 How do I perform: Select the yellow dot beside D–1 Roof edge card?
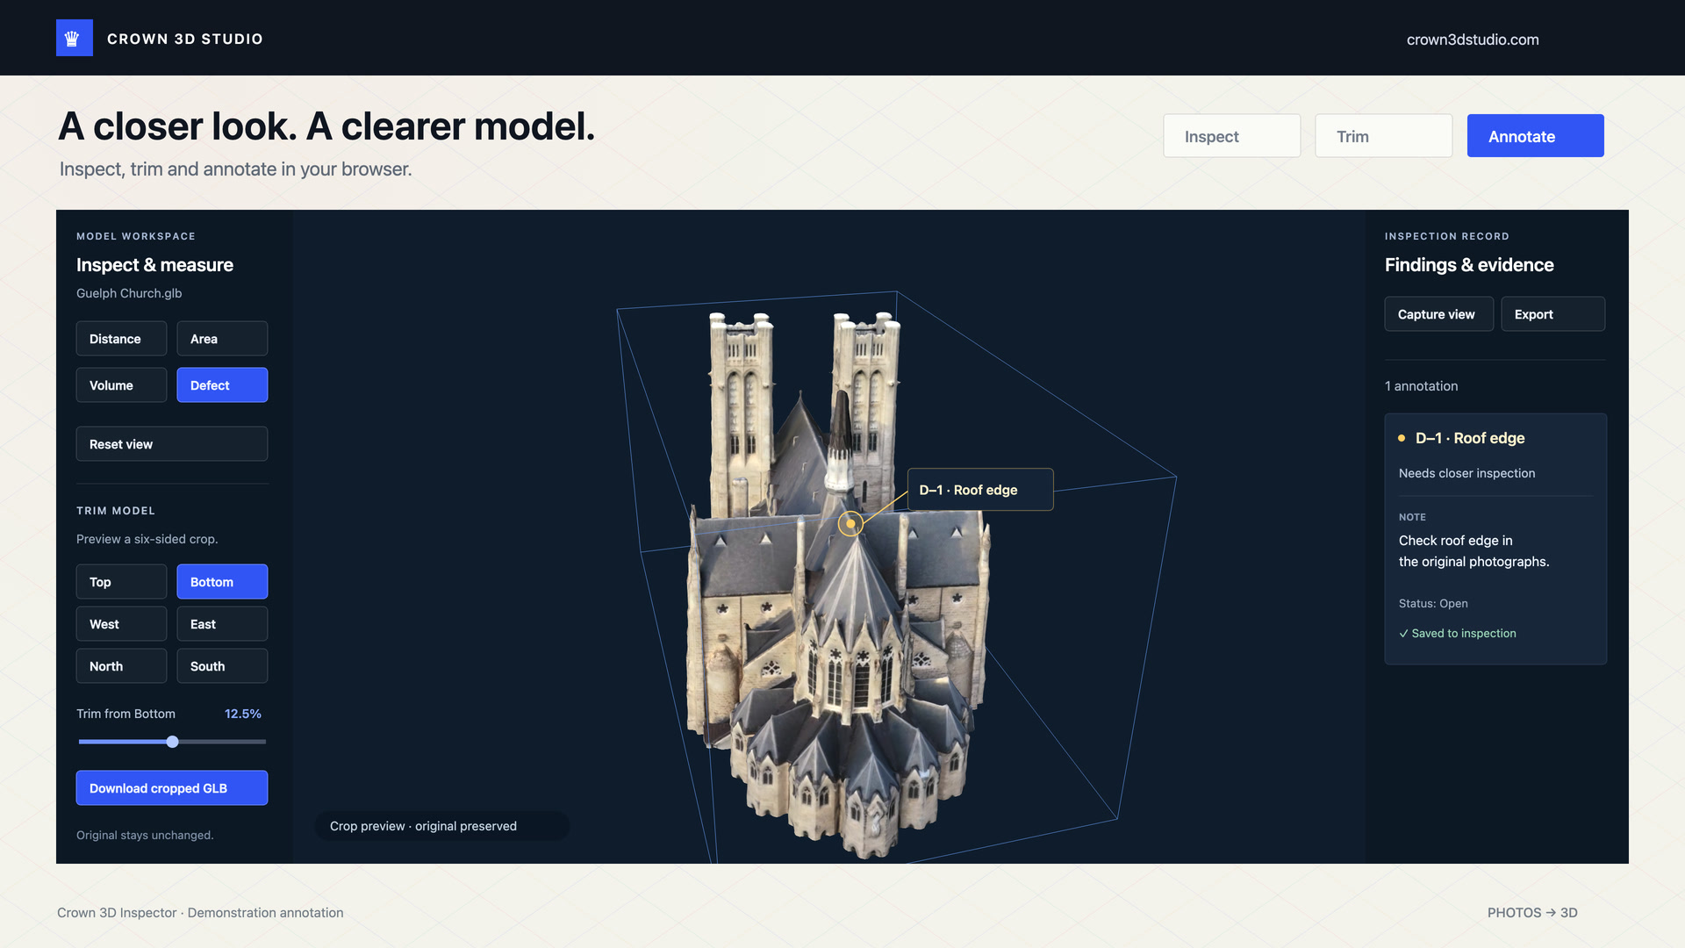[1402, 438]
